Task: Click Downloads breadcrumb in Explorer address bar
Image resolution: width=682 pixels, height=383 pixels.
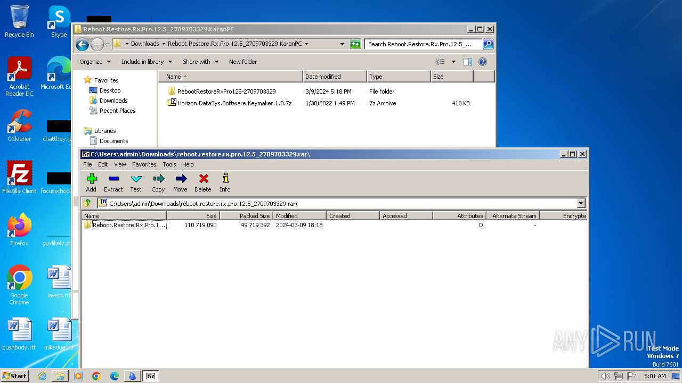Action: pyautogui.click(x=145, y=44)
